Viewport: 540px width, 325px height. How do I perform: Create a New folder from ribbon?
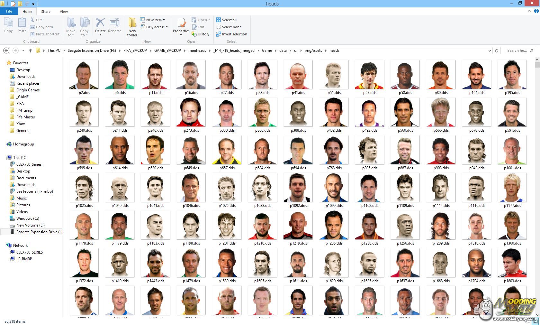[x=132, y=26]
